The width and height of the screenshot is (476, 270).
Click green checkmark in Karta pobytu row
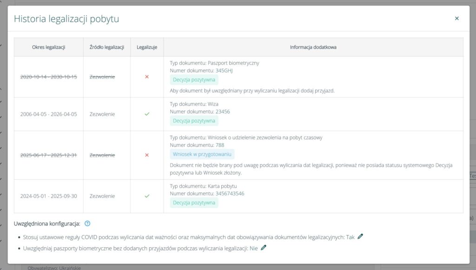tap(147, 196)
